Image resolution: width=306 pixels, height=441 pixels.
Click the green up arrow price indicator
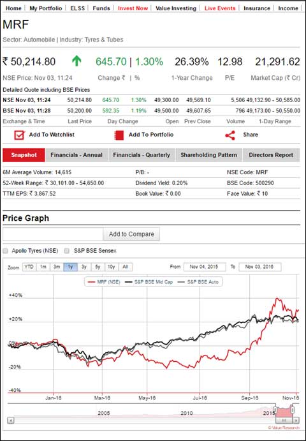pos(76,61)
